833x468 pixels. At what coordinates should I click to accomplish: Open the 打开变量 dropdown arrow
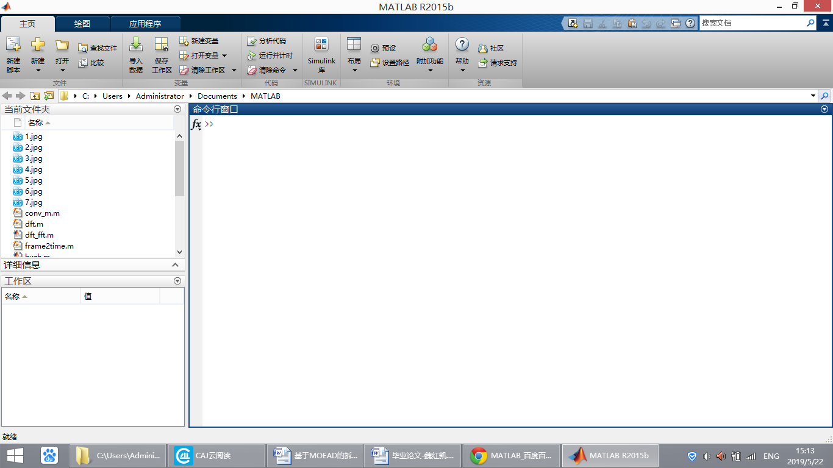[x=224, y=55]
